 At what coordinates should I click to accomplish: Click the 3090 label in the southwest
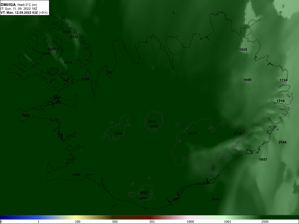click(76, 175)
